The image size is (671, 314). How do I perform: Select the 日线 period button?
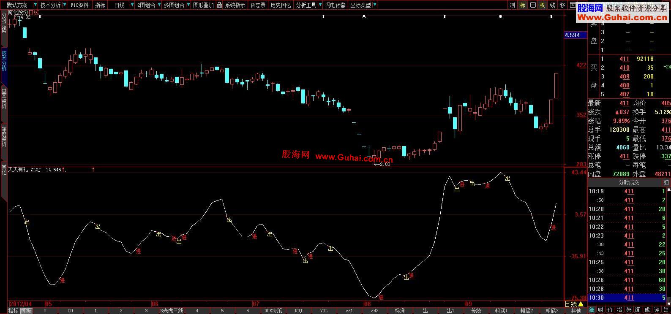click(x=120, y=5)
